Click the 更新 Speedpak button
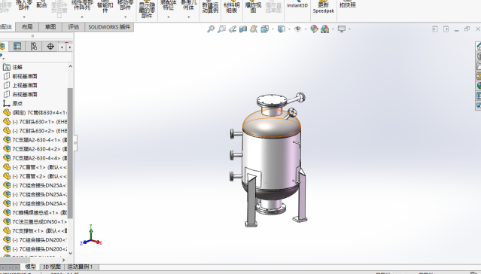Screen dimensions: 481x274 324,6
